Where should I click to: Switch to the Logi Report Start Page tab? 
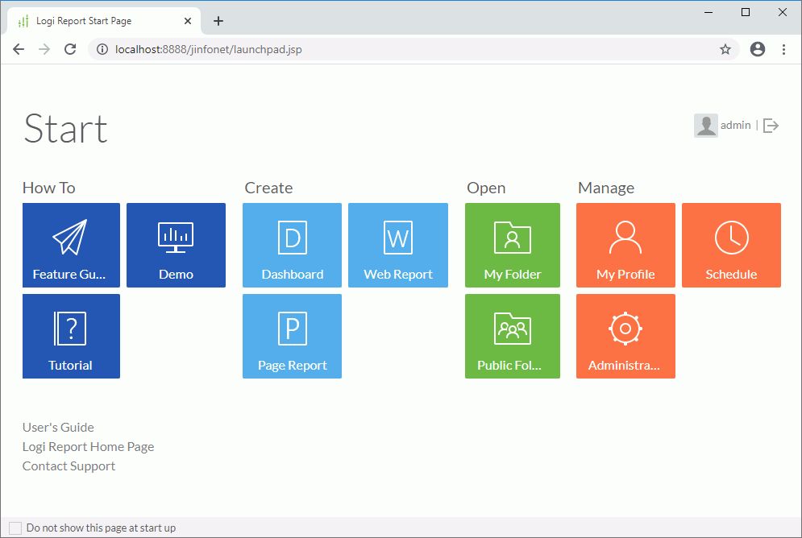[97, 20]
